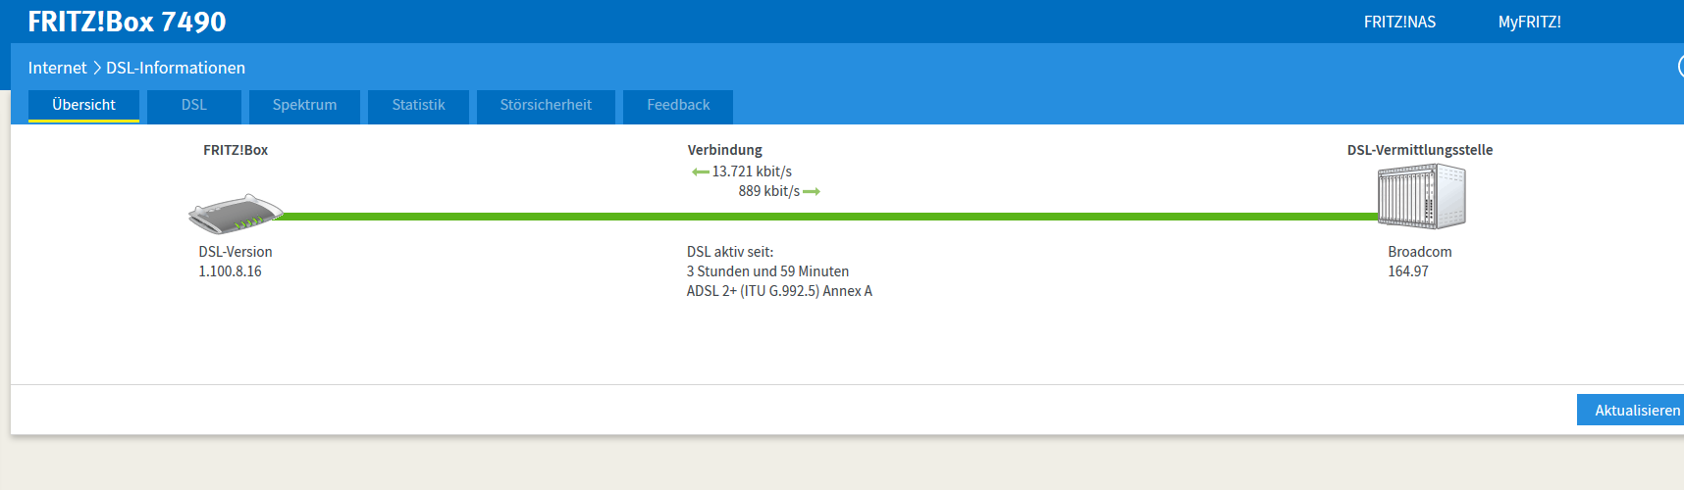Open the DSL tab

(x=193, y=105)
